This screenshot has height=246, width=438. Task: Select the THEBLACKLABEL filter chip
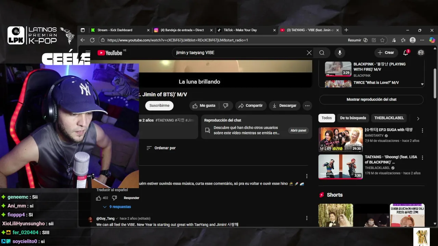click(x=389, y=118)
